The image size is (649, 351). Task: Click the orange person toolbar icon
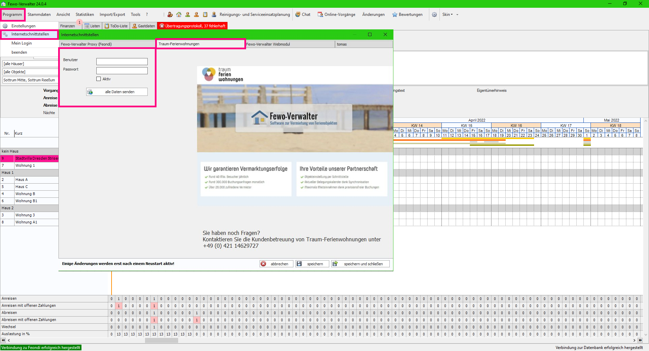196,15
